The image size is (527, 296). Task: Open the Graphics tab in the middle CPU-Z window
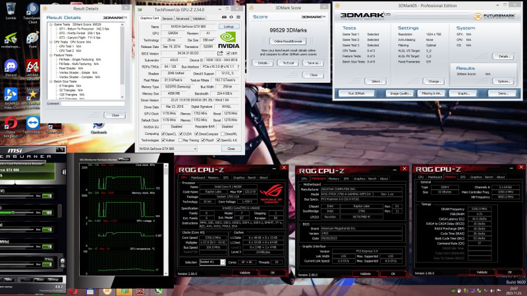359,179
